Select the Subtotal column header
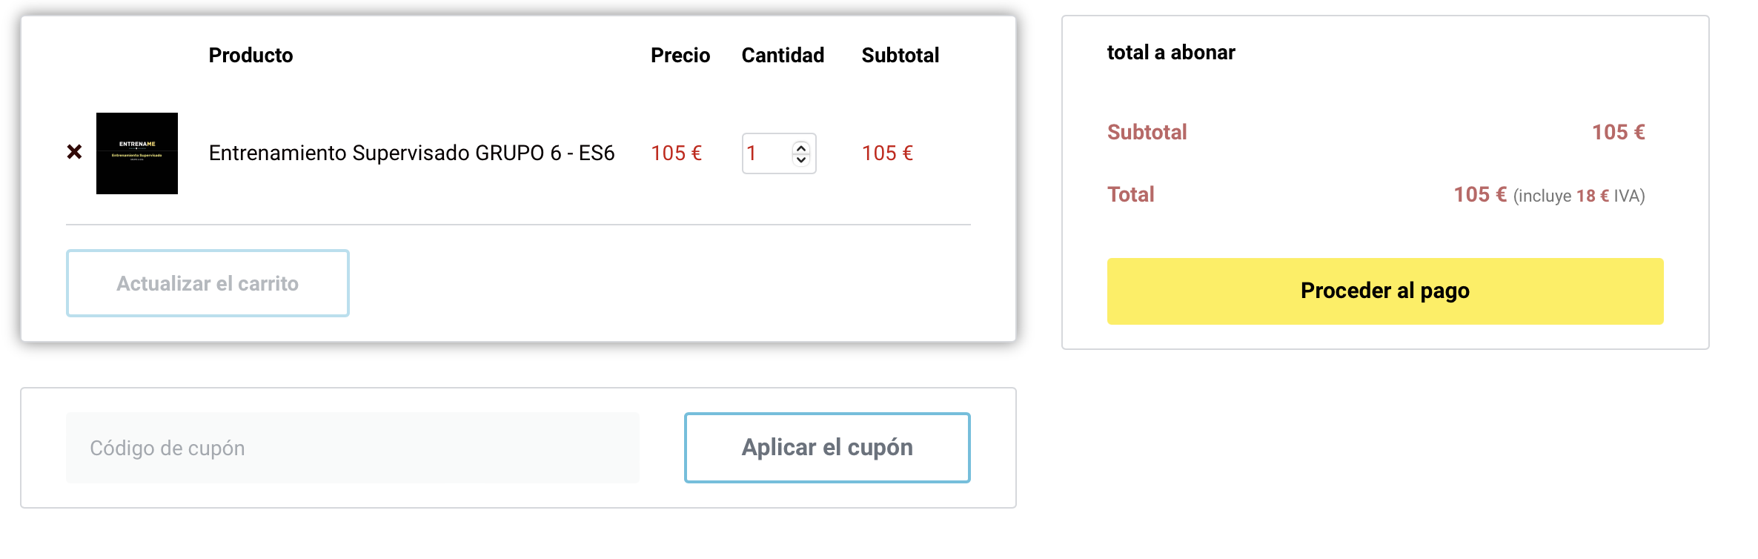Screen dimensions: 1758x559 pyautogui.click(x=900, y=55)
